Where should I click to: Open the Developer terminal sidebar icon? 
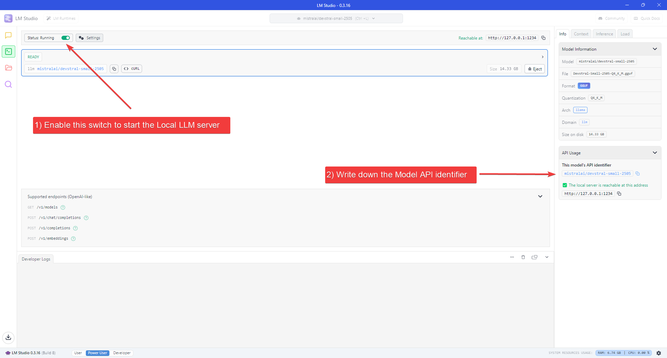coord(8,52)
